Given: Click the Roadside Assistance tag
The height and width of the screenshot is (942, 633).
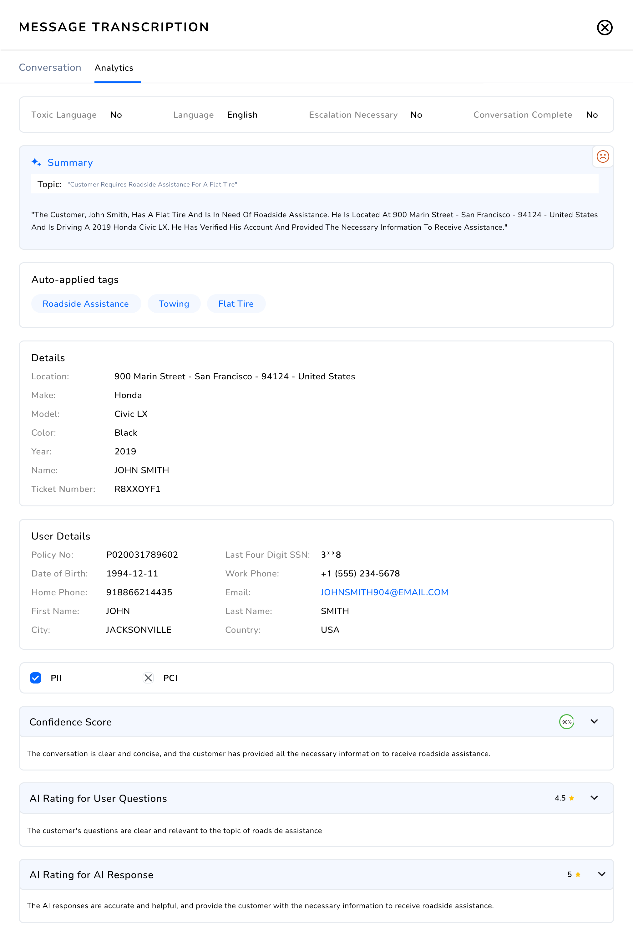Looking at the screenshot, I should pos(86,304).
